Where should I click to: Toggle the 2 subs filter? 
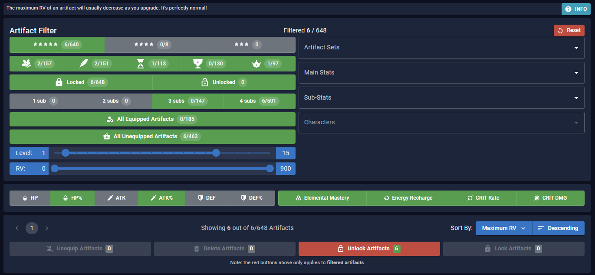117,101
